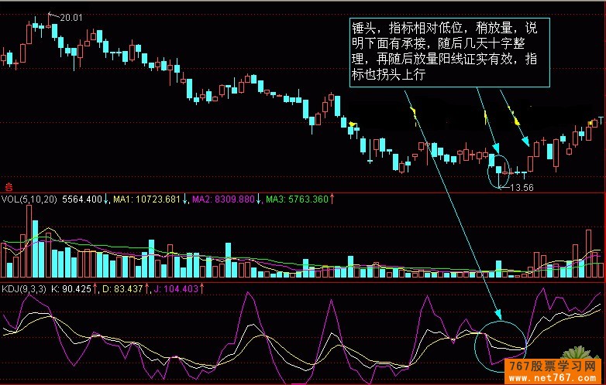Open the VOL(5,10,20) indicator parameters

pyautogui.click(x=28, y=199)
